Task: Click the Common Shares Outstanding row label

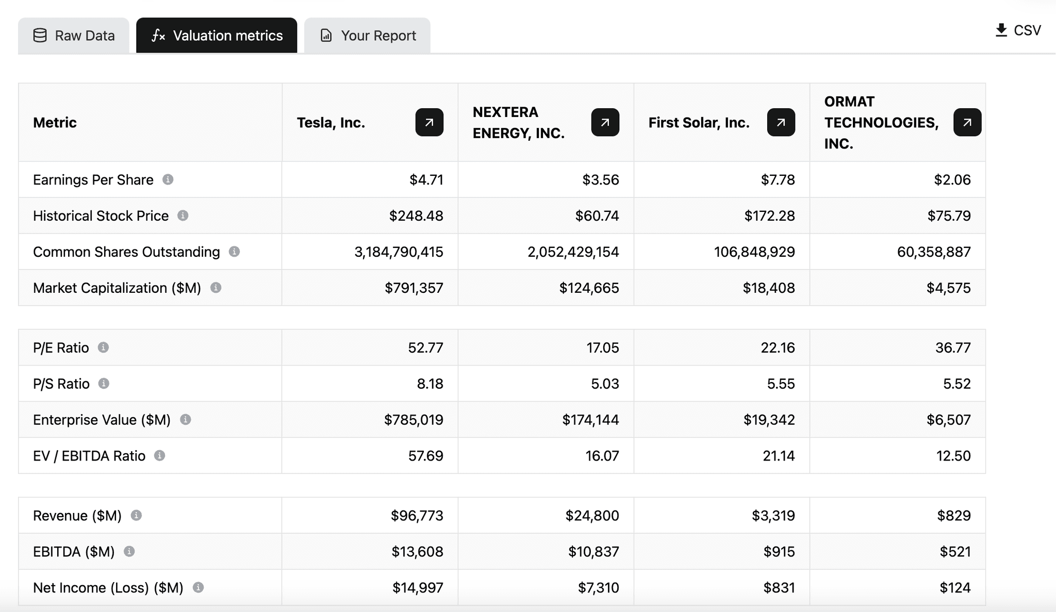Action: [x=126, y=252]
